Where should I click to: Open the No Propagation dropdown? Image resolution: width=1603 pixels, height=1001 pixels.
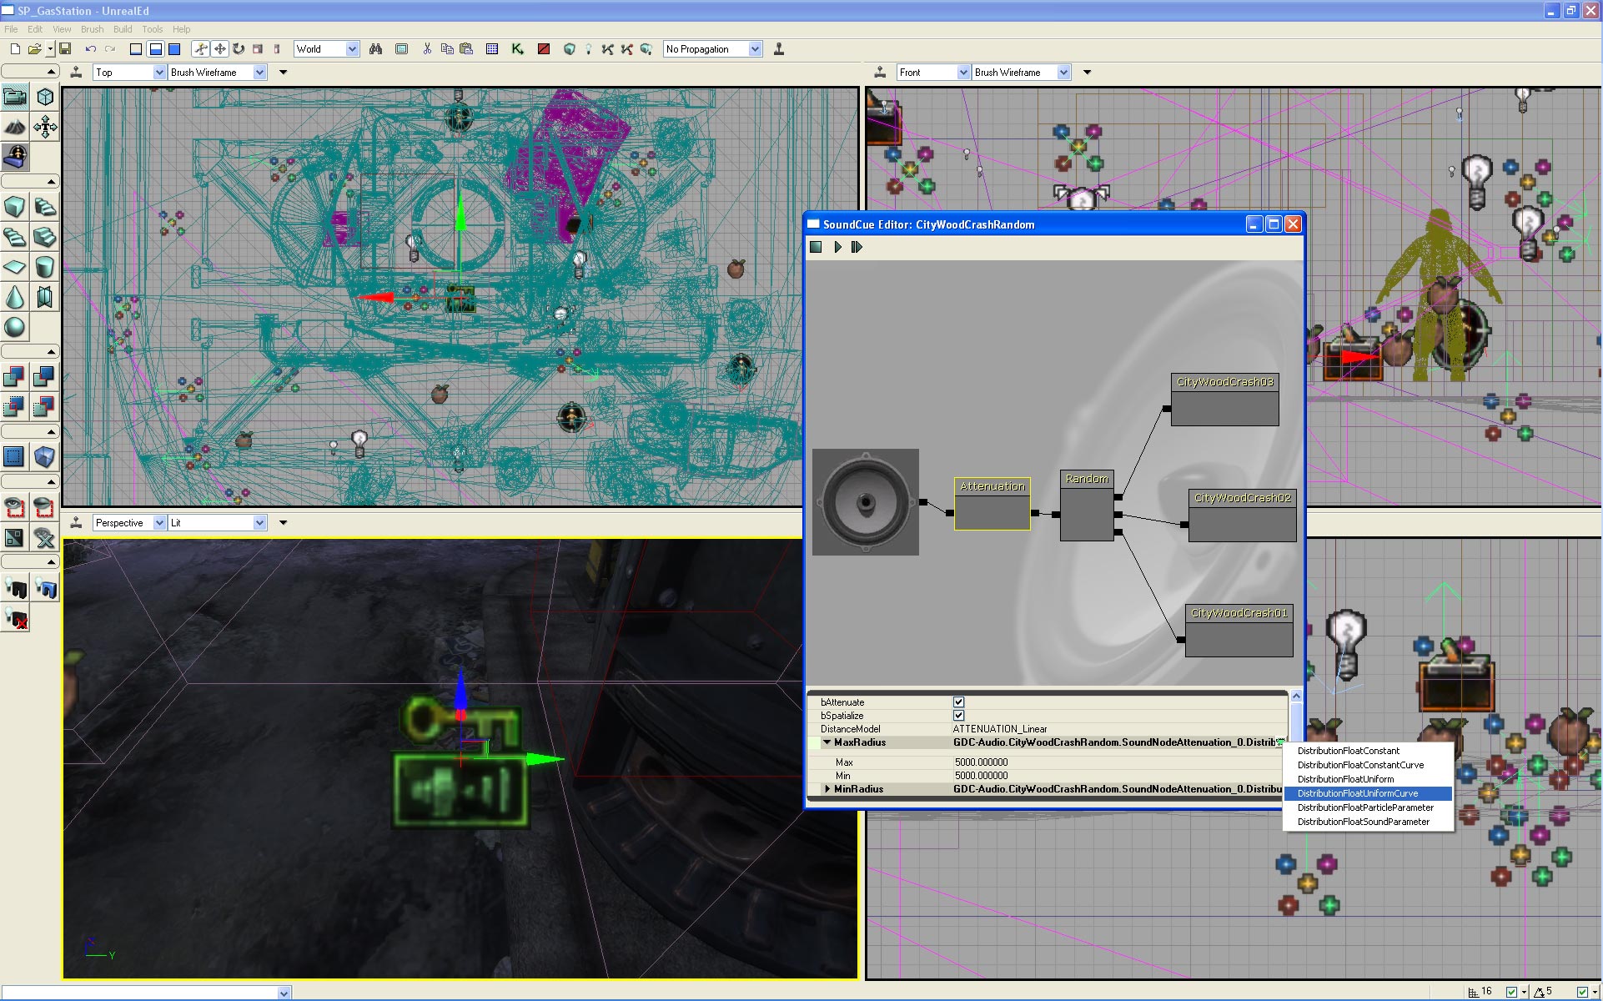click(755, 49)
